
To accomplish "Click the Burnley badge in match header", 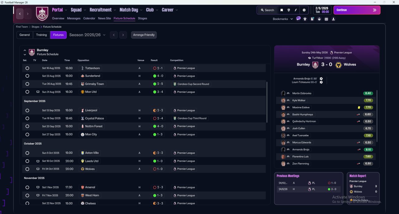I will (x=315, y=65).
